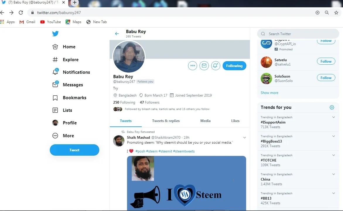This screenshot has height=211, width=343.
Task: Send a message via the envelope button
Action: [204, 66]
